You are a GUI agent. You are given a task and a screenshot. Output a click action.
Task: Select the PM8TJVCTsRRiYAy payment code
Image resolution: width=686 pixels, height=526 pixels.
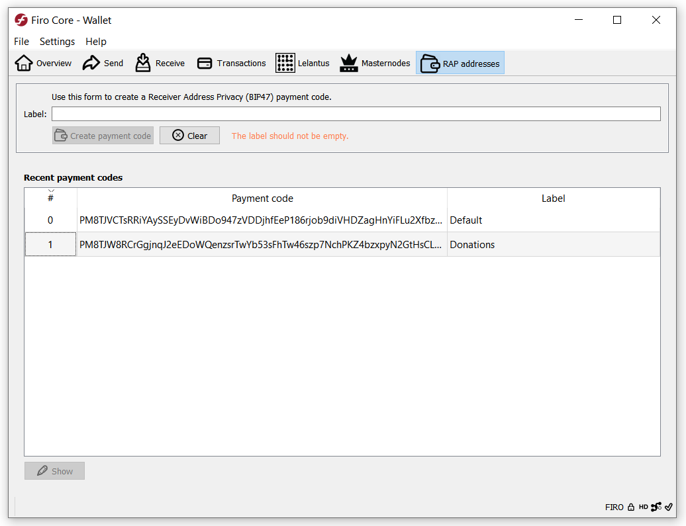click(261, 220)
